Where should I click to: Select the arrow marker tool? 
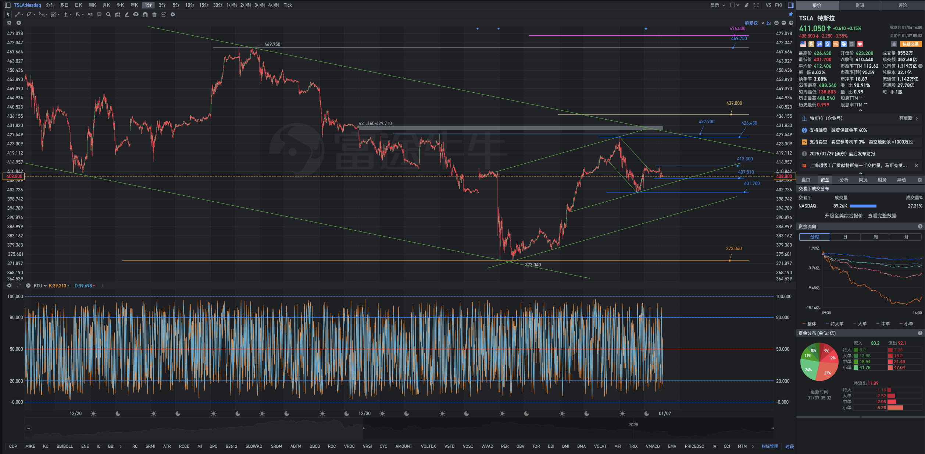78,14
